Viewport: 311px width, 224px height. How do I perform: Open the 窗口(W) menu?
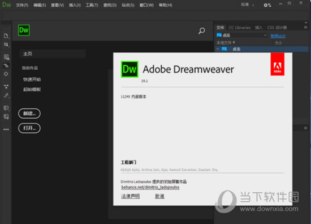146,5
